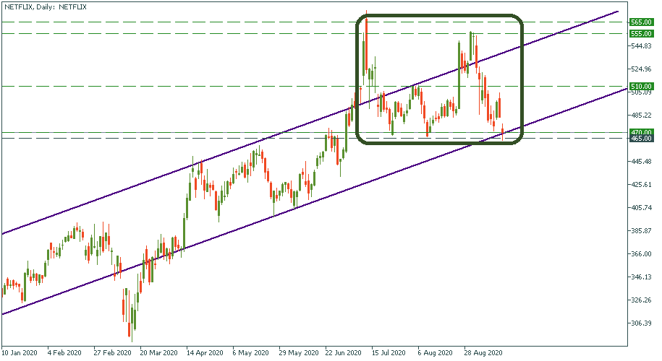Click the tallest red candle in mid-July
This screenshot has width=662, height=361.
pyautogui.click(x=367, y=43)
